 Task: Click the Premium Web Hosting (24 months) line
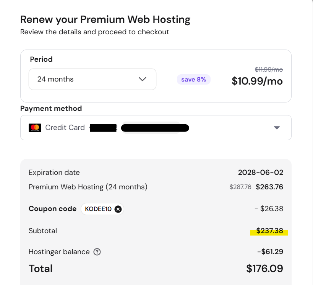(88, 187)
